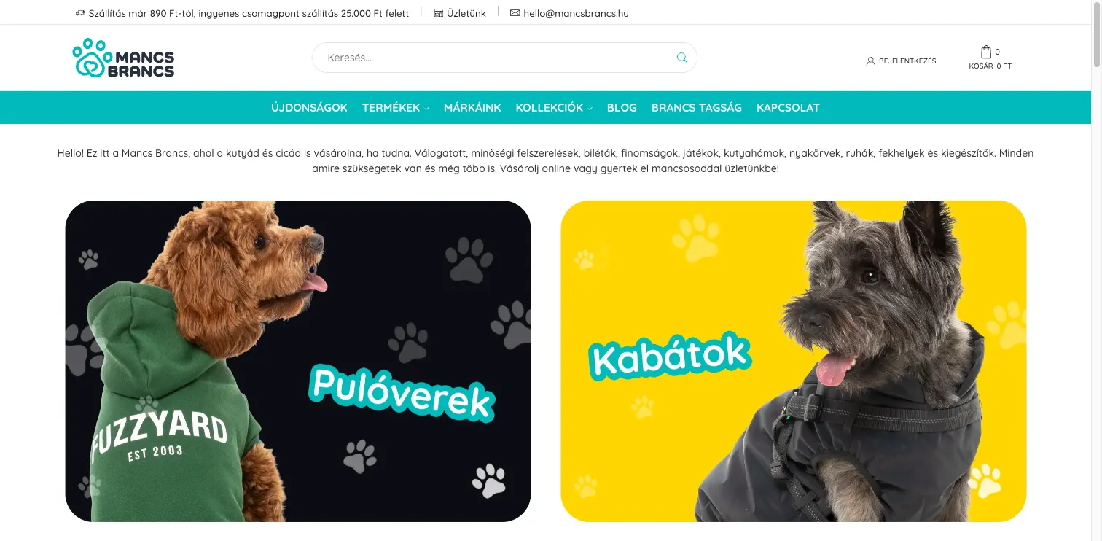Click the user profile login icon
The height and width of the screenshot is (541, 1102).
point(870,61)
